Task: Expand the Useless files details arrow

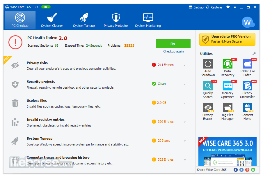Action: click(x=185, y=103)
